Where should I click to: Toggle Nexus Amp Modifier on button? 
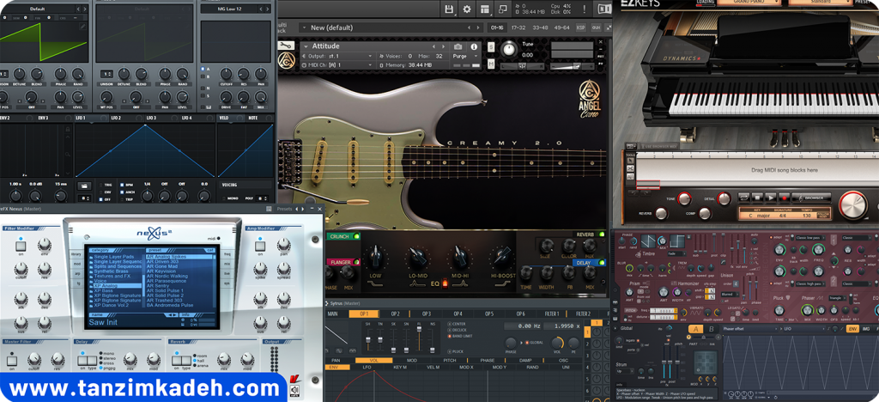pos(259,245)
